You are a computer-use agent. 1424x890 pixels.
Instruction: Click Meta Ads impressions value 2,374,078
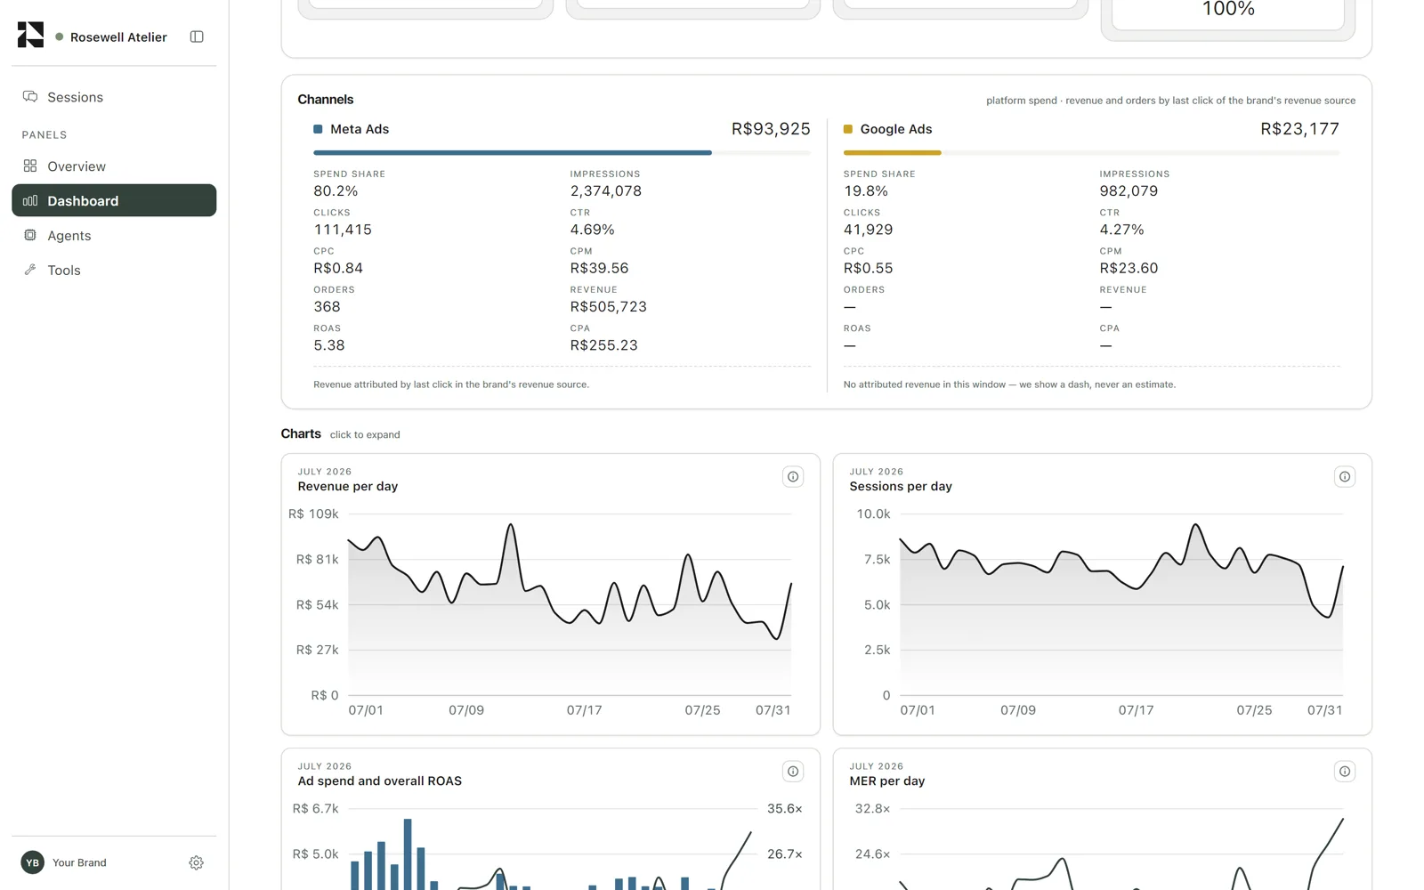click(x=606, y=191)
